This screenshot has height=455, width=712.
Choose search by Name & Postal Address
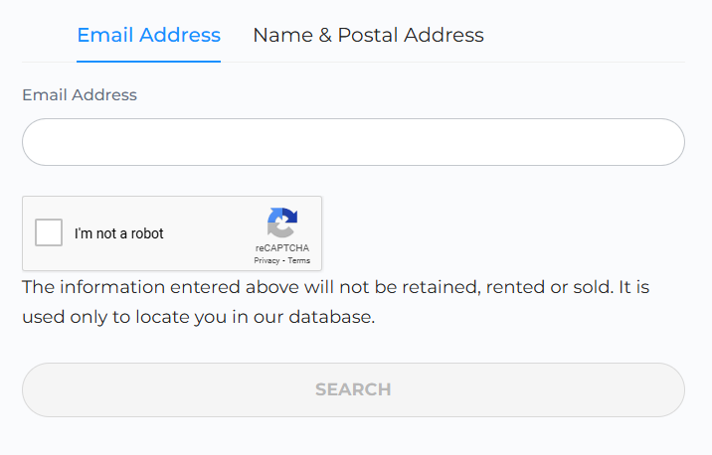tap(368, 36)
